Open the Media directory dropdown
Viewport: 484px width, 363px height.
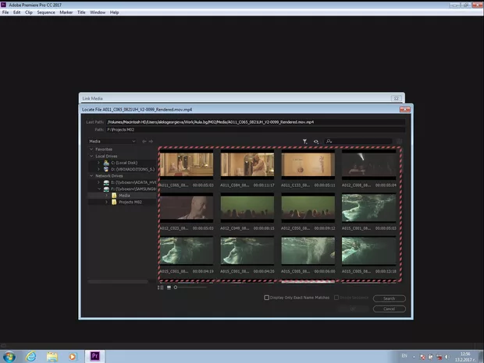pyautogui.click(x=112, y=141)
